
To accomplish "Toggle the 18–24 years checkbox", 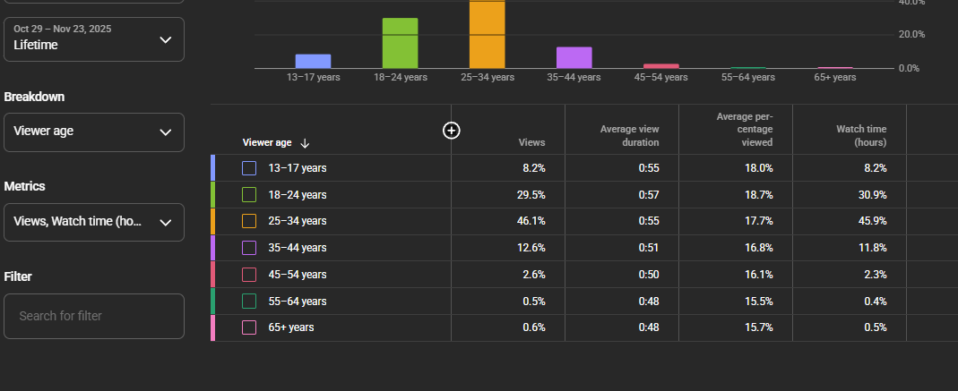I will click(x=249, y=195).
